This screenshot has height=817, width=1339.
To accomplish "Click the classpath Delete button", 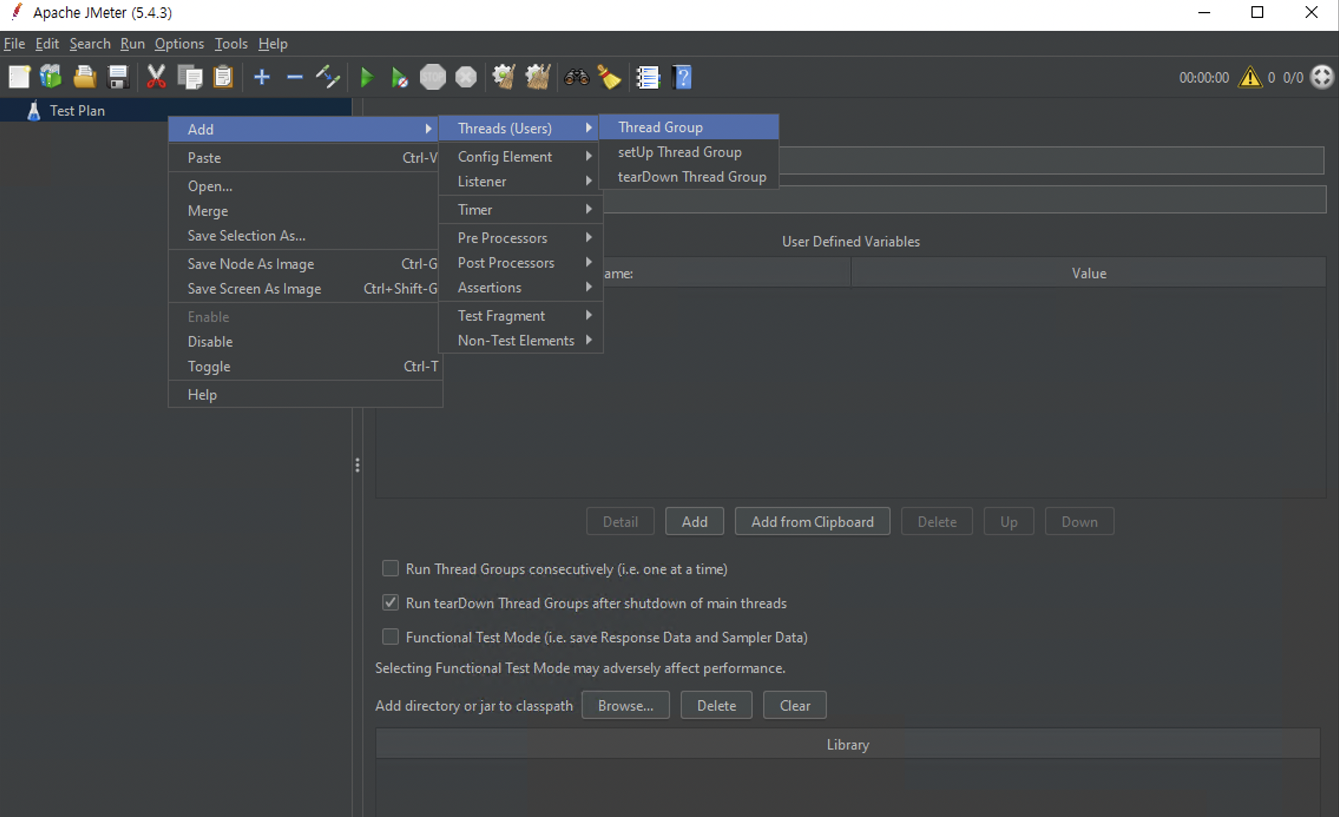I will point(716,705).
